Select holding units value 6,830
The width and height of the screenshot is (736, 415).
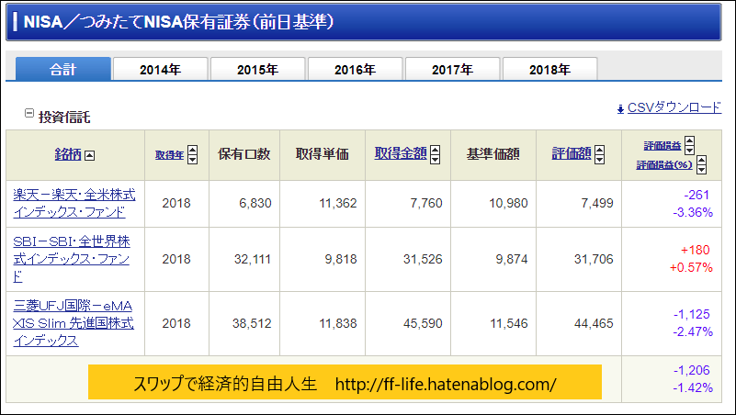(255, 203)
